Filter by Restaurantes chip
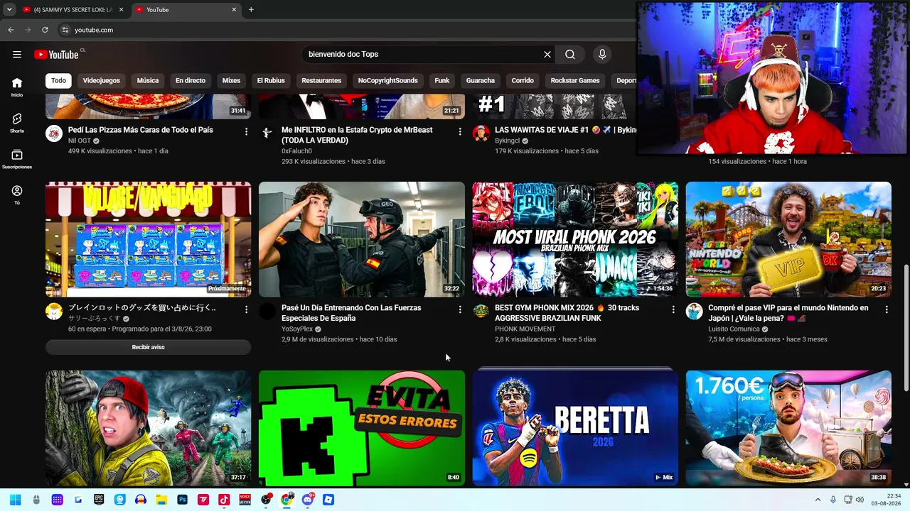Image resolution: width=910 pixels, height=511 pixels. 321,81
